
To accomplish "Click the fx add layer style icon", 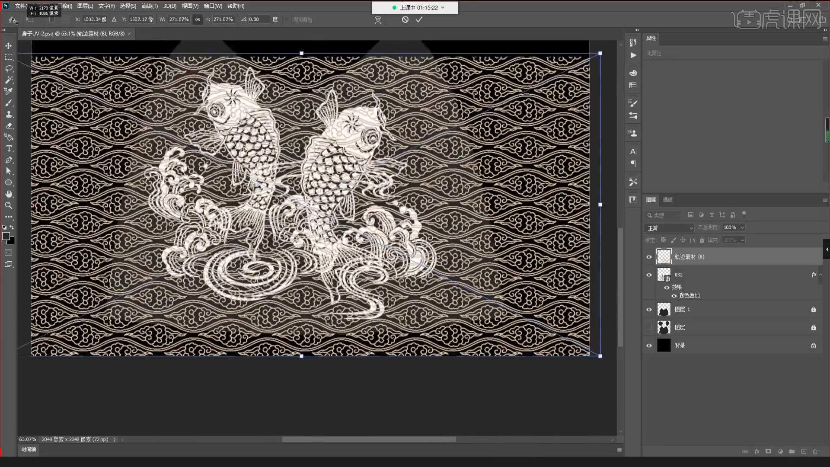I will (757, 451).
